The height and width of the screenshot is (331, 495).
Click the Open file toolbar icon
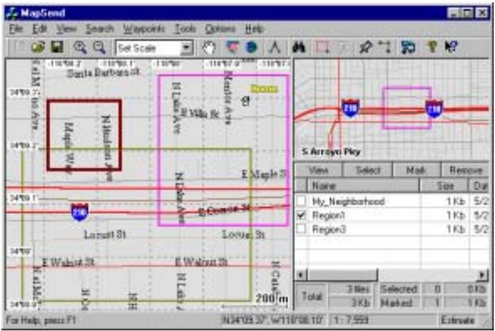coord(38,47)
